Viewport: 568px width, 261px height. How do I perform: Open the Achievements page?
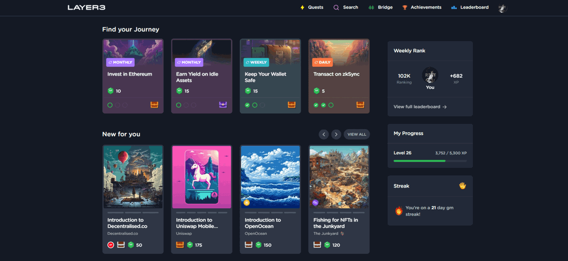(x=422, y=8)
